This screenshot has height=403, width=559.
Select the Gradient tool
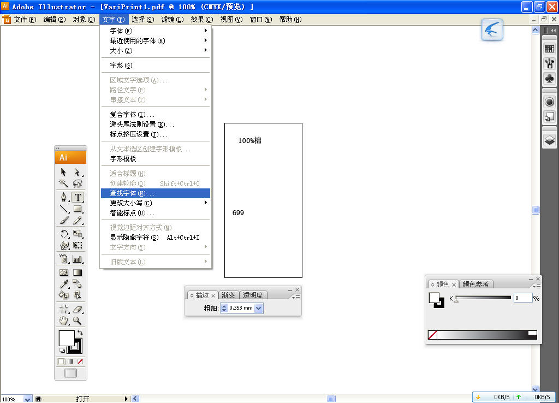pos(78,272)
